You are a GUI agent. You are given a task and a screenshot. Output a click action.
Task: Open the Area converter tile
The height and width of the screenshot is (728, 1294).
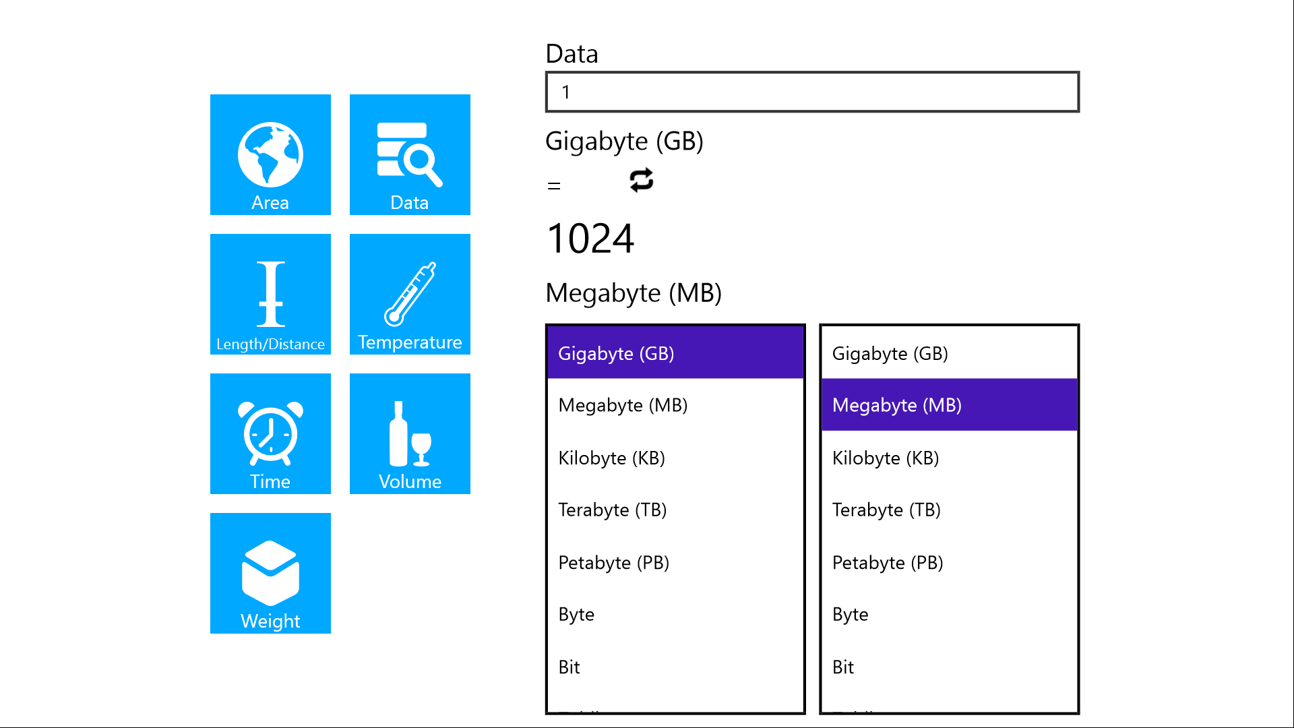click(x=270, y=154)
